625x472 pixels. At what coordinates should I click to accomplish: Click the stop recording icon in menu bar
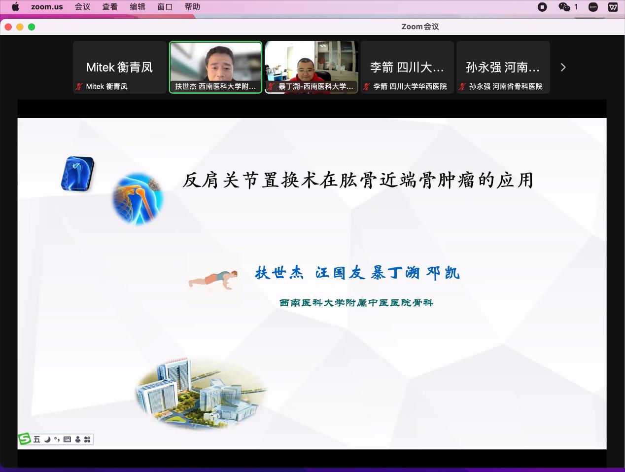click(542, 7)
